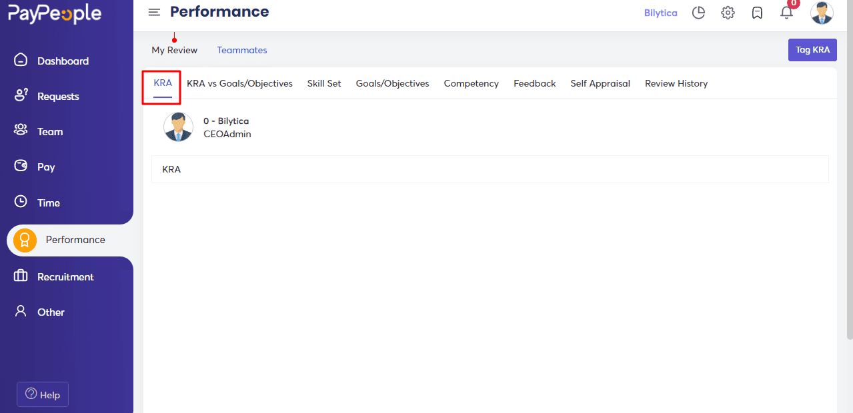Open Recruitment in the sidebar
Screen dimensions: 853x413
pyautogui.click(x=65, y=276)
